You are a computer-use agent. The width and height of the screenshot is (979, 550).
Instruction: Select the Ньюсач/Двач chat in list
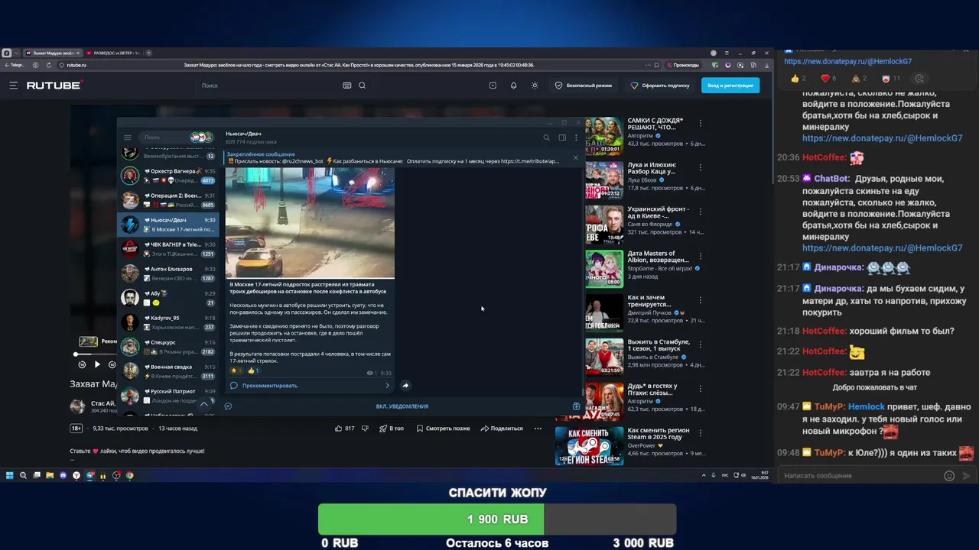click(168, 225)
